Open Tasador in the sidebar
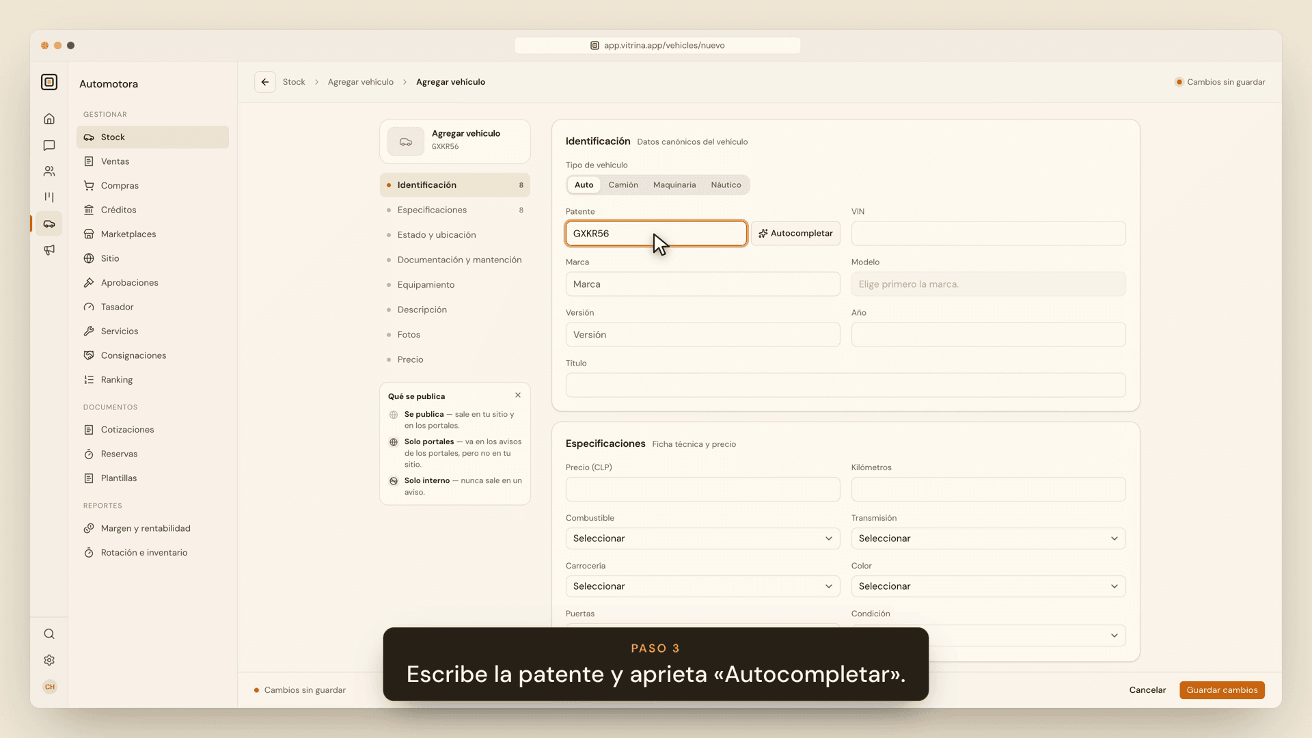The image size is (1312, 738). click(152, 307)
